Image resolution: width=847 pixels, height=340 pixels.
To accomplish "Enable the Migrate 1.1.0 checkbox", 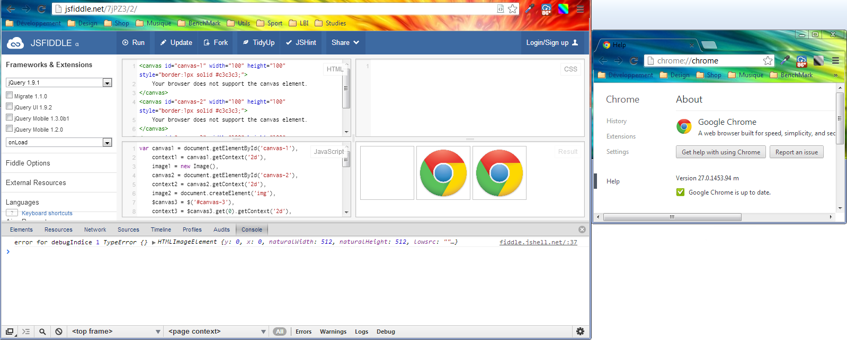I will click(9, 95).
